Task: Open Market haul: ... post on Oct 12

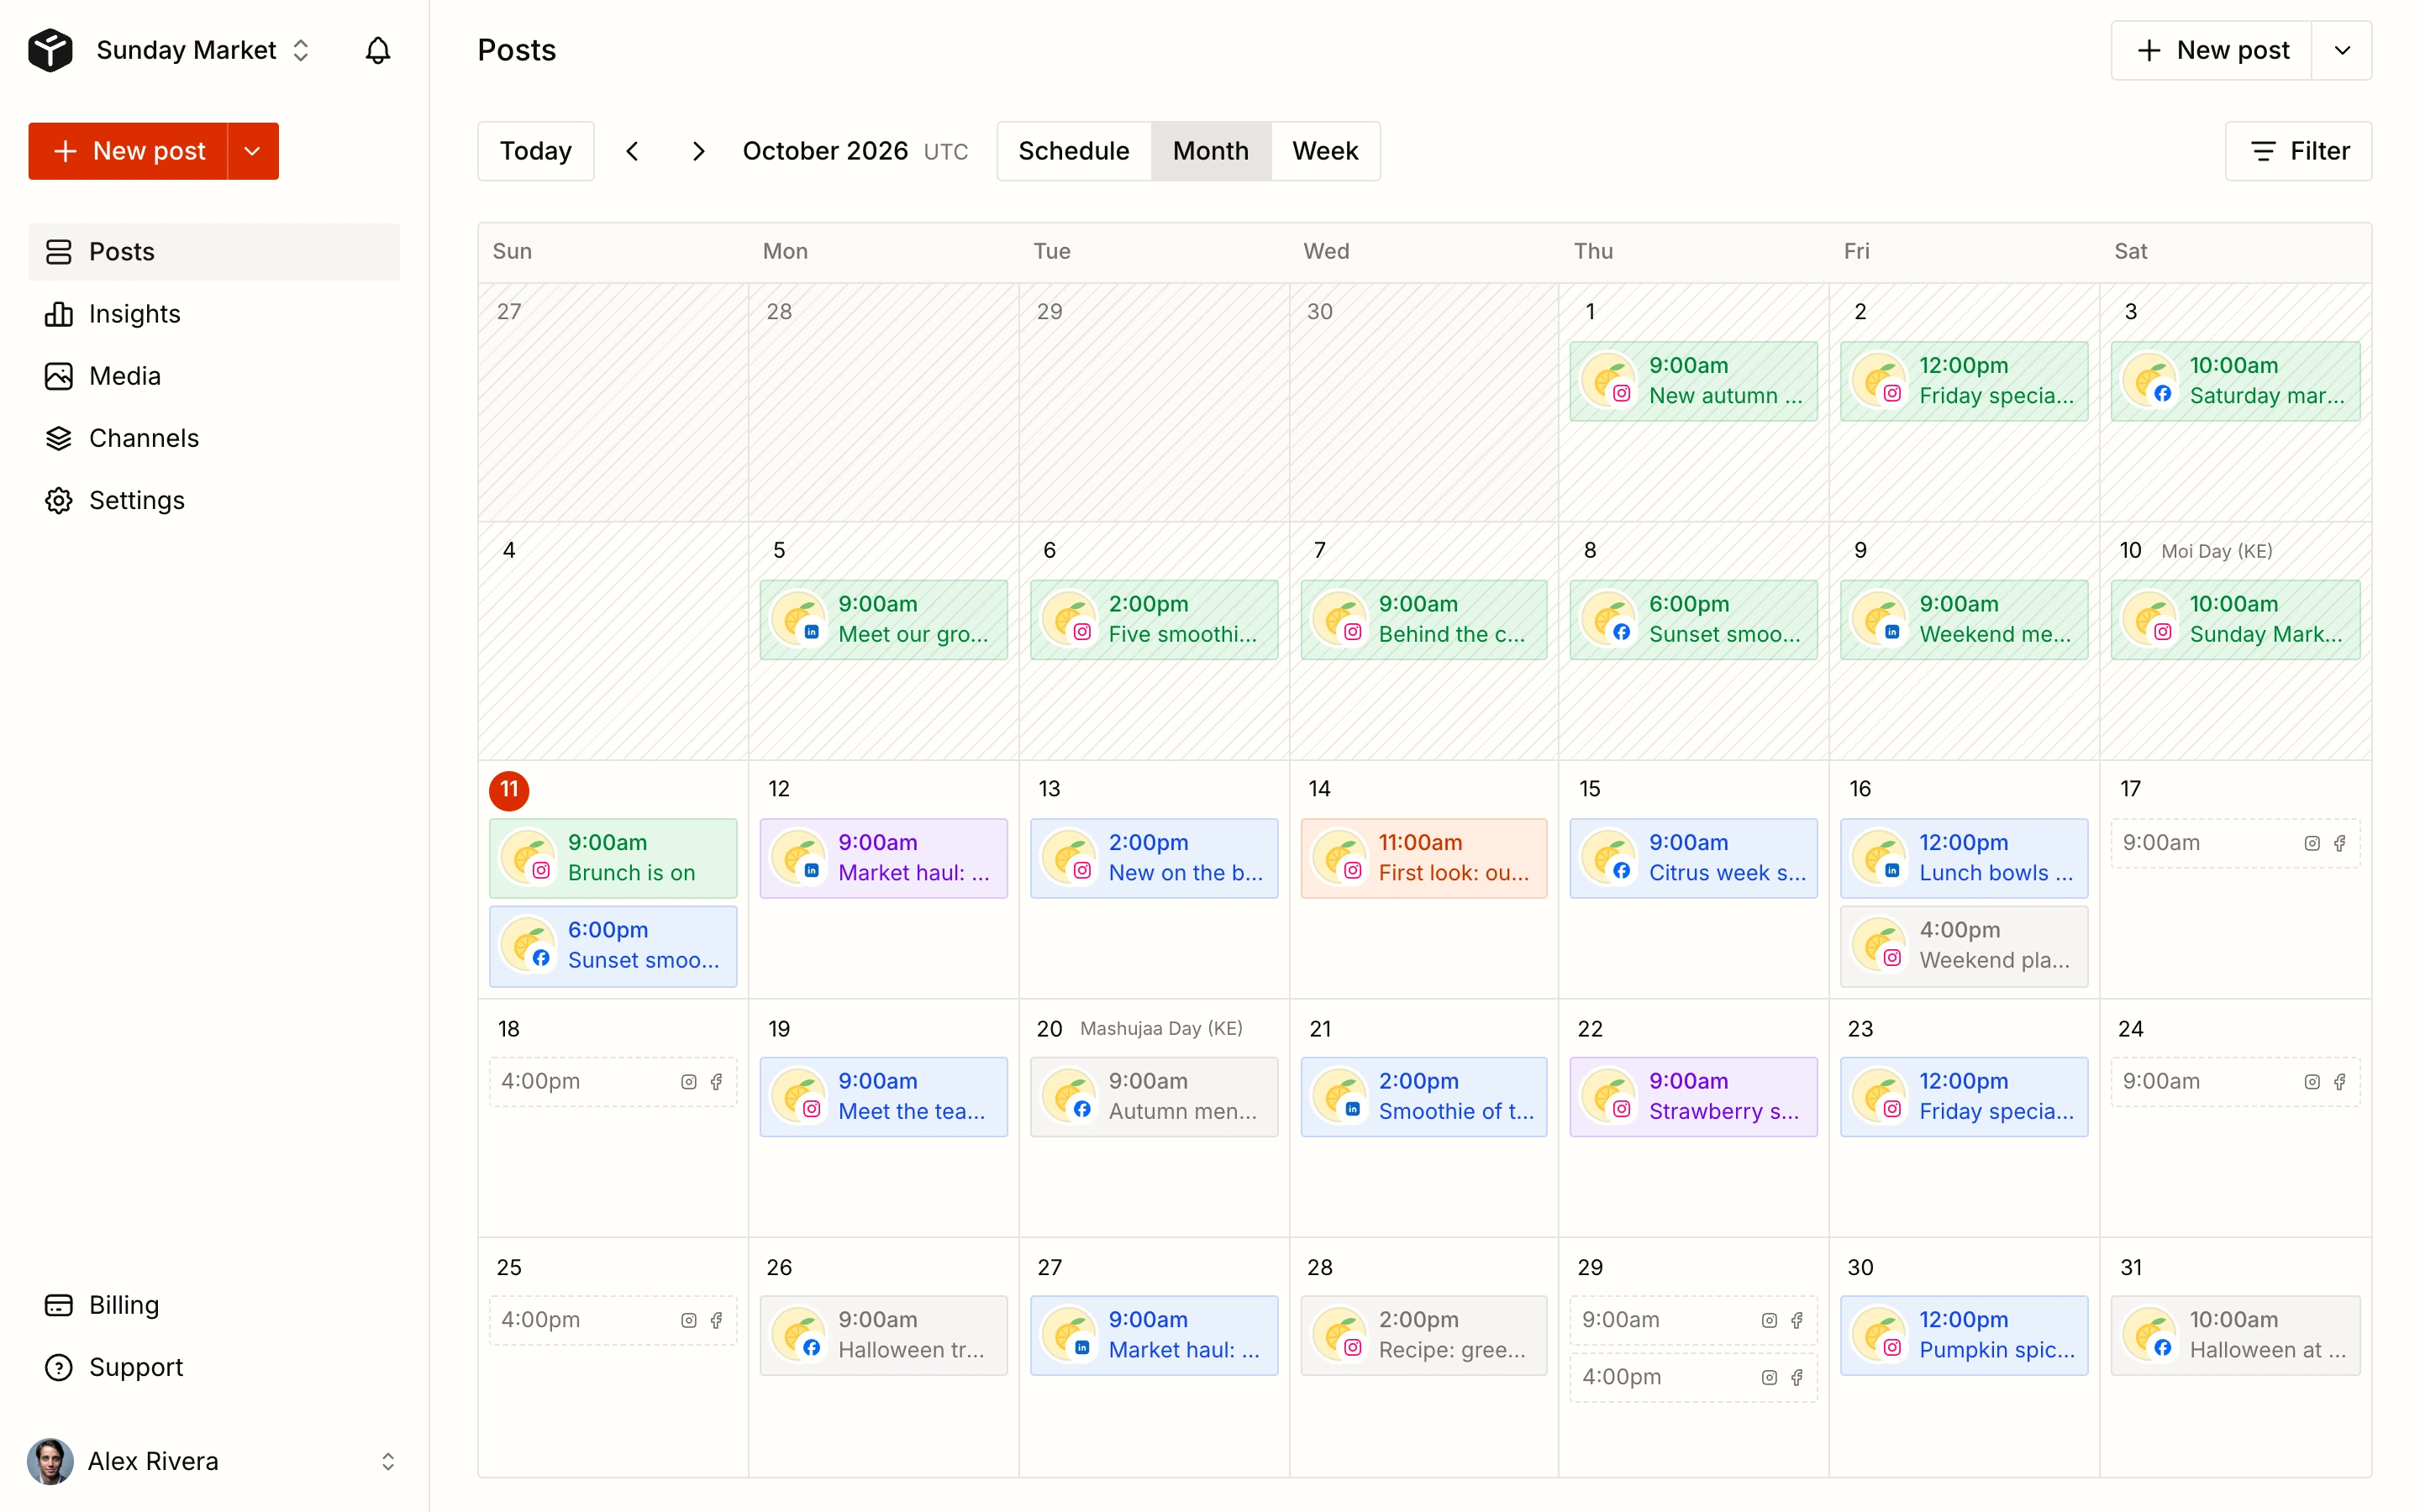Action: tap(883, 858)
